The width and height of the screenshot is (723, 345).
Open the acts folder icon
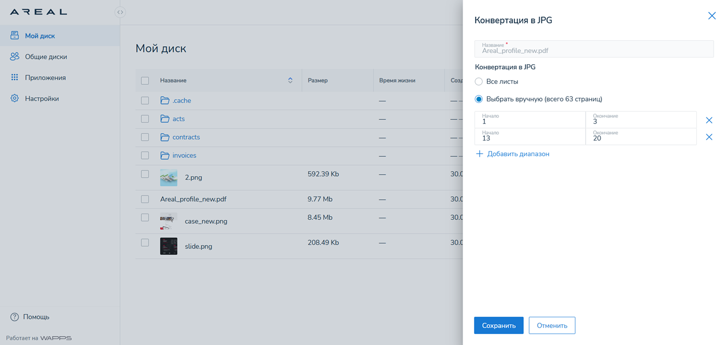pos(165,119)
